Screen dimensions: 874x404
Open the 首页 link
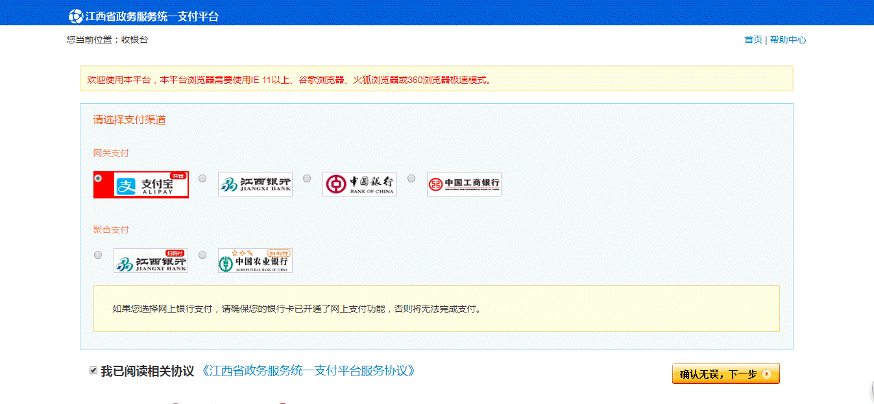click(753, 40)
